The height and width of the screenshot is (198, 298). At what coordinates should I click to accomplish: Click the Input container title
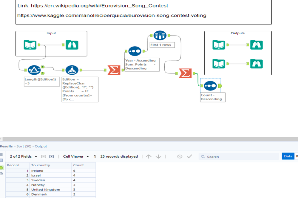(51, 33)
